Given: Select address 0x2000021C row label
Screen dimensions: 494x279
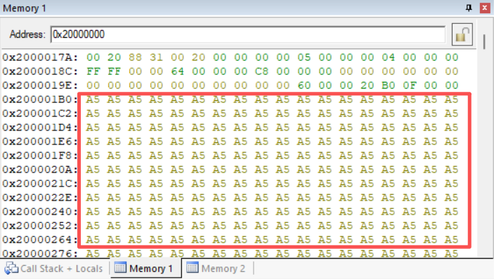Looking at the screenshot, I should (x=40, y=184).
